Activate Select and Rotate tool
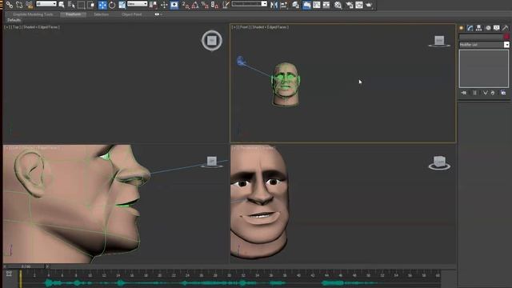Screen dimensions: 512x288 click(112, 5)
